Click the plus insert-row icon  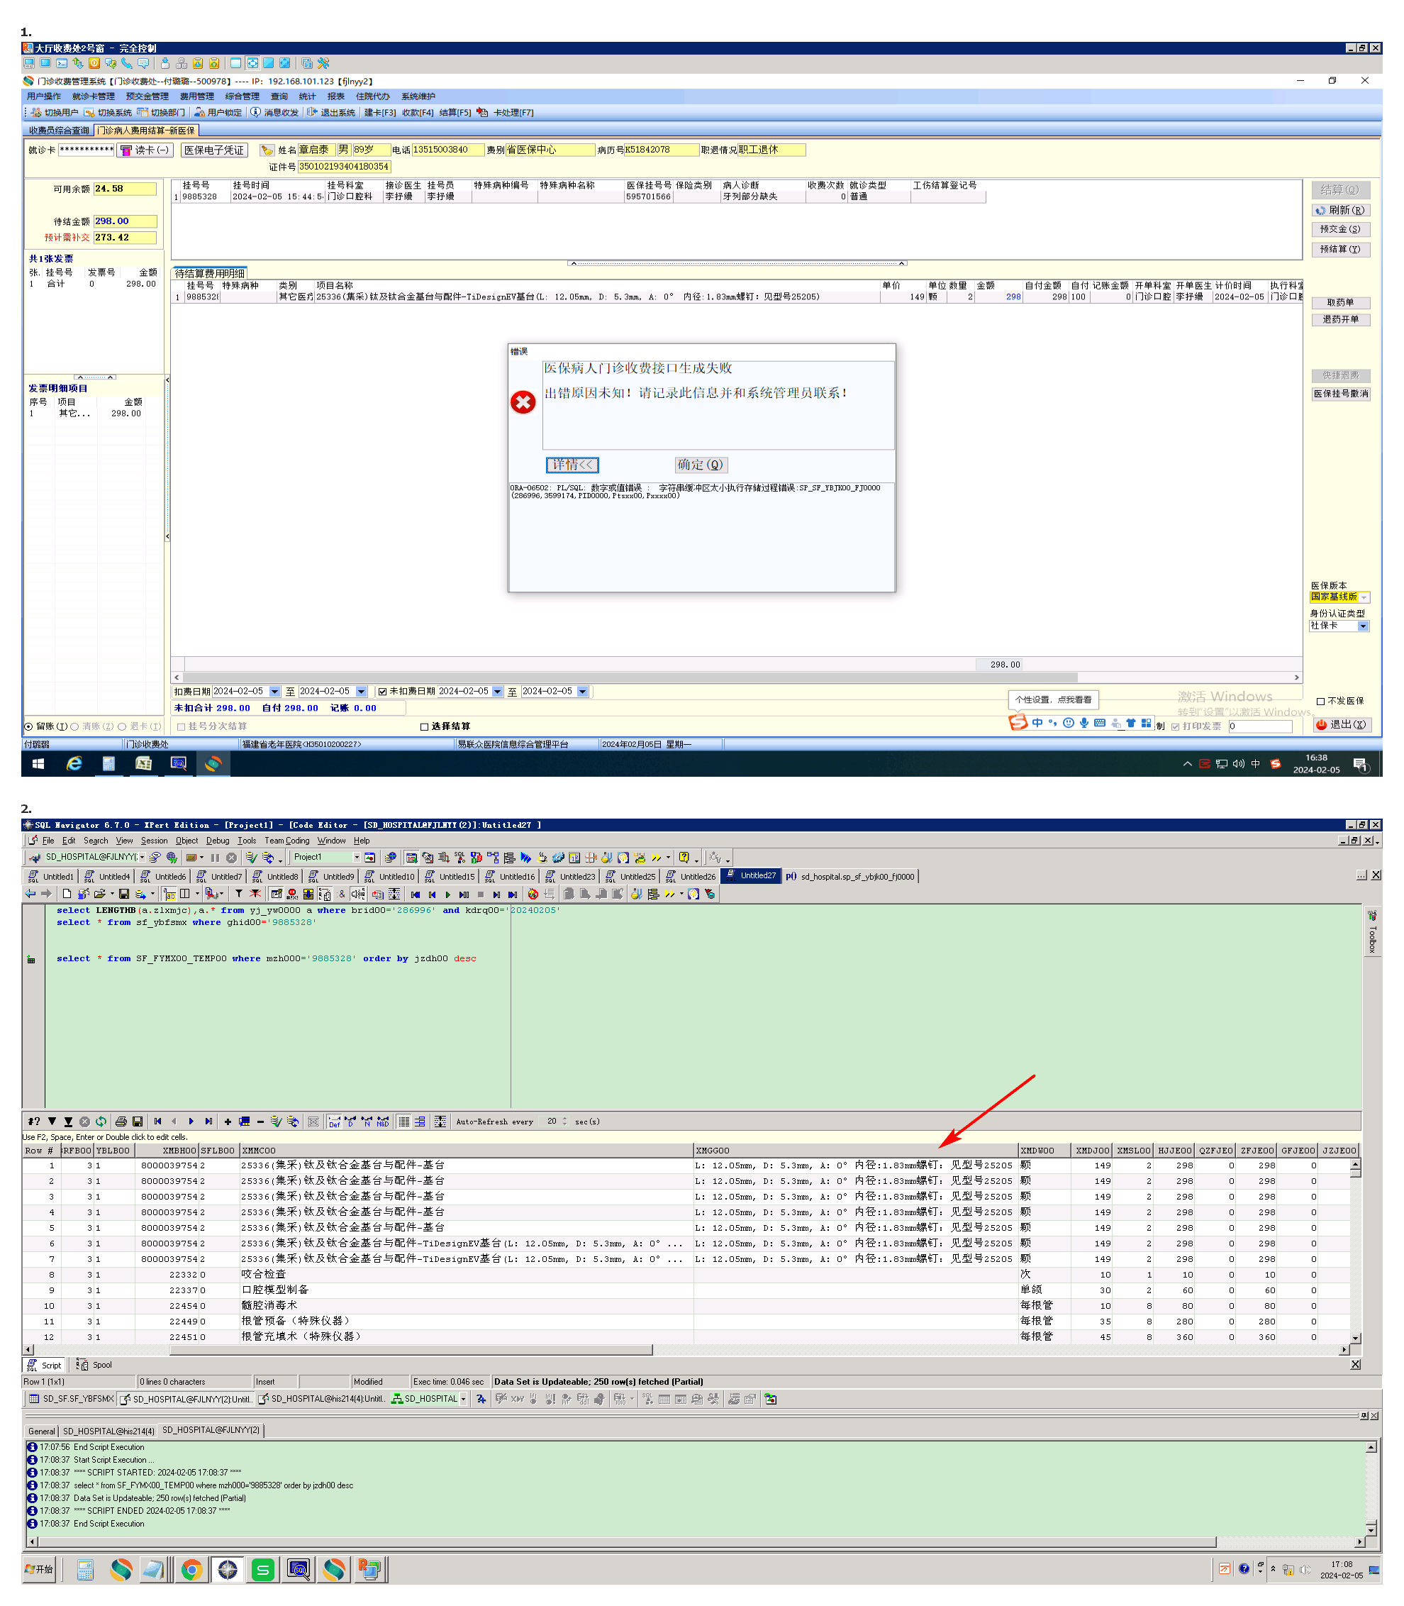[227, 1122]
